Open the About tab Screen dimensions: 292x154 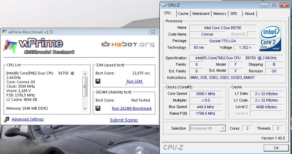tap(249, 14)
